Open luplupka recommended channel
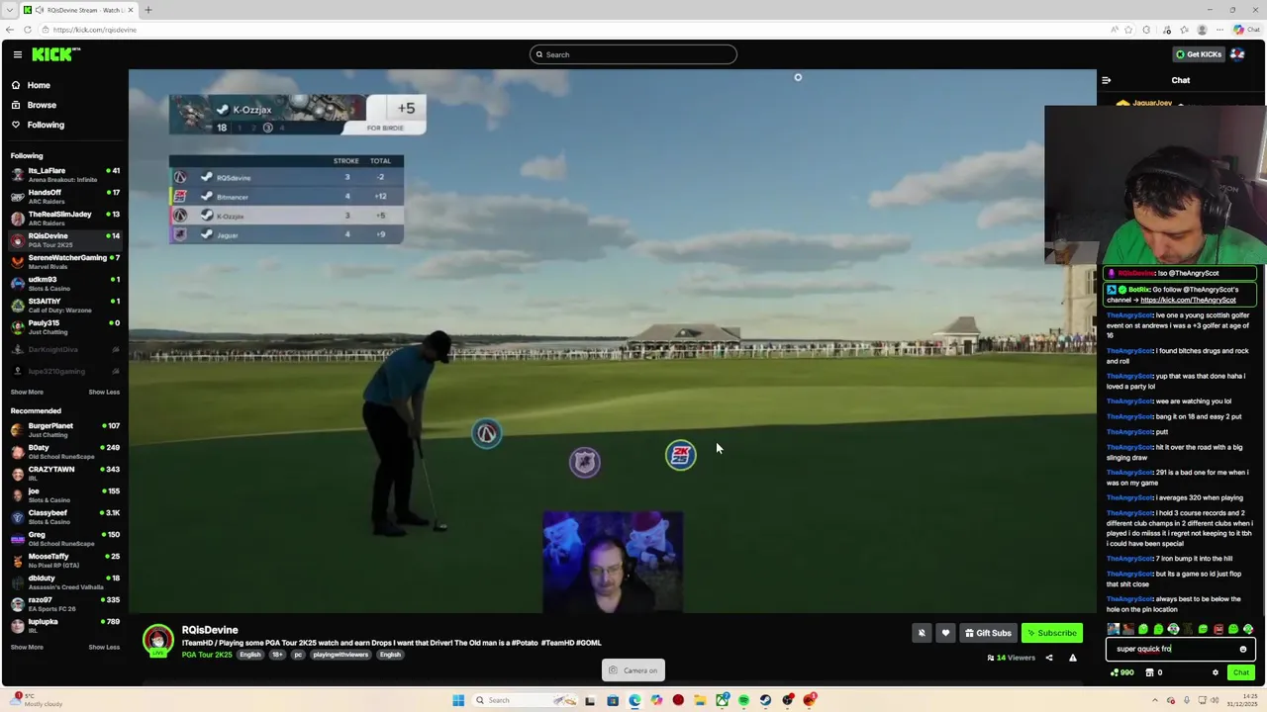This screenshot has width=1267, height=712. point(64,626)
